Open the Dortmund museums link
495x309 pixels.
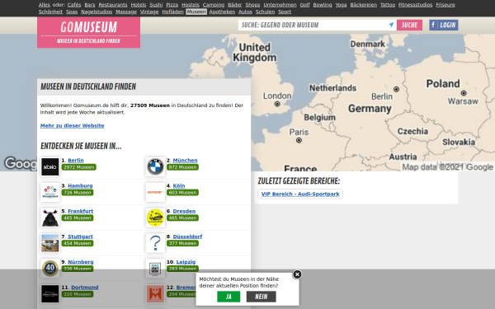(85, 288)
